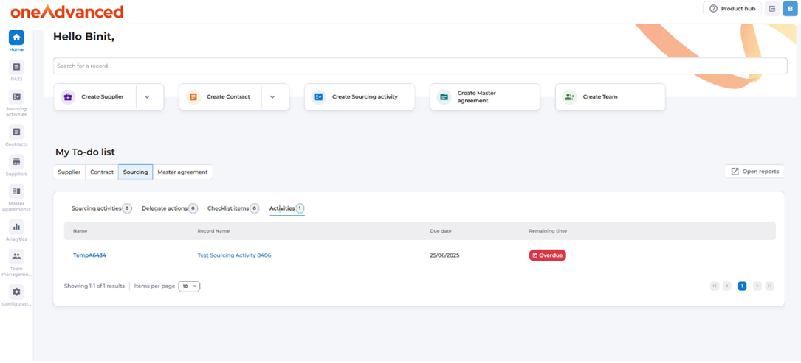Click Showing 1-1 of 1 results text
Viewport: 801px width, 363px height.
[94, 286]
